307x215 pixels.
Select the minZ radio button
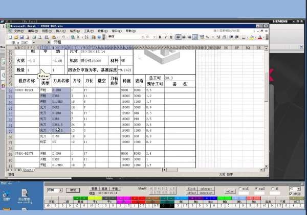[x=240, y=188]
